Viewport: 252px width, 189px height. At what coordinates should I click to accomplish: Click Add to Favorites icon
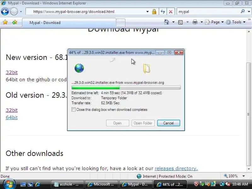14,22
